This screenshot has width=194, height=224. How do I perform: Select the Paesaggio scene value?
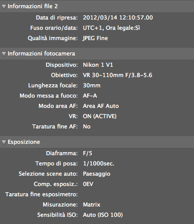point(96,174)
